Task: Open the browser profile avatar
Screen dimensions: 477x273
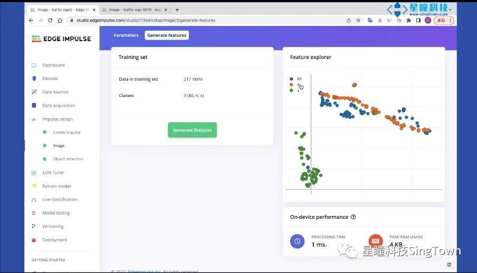Action: click(x=428, y=21)
